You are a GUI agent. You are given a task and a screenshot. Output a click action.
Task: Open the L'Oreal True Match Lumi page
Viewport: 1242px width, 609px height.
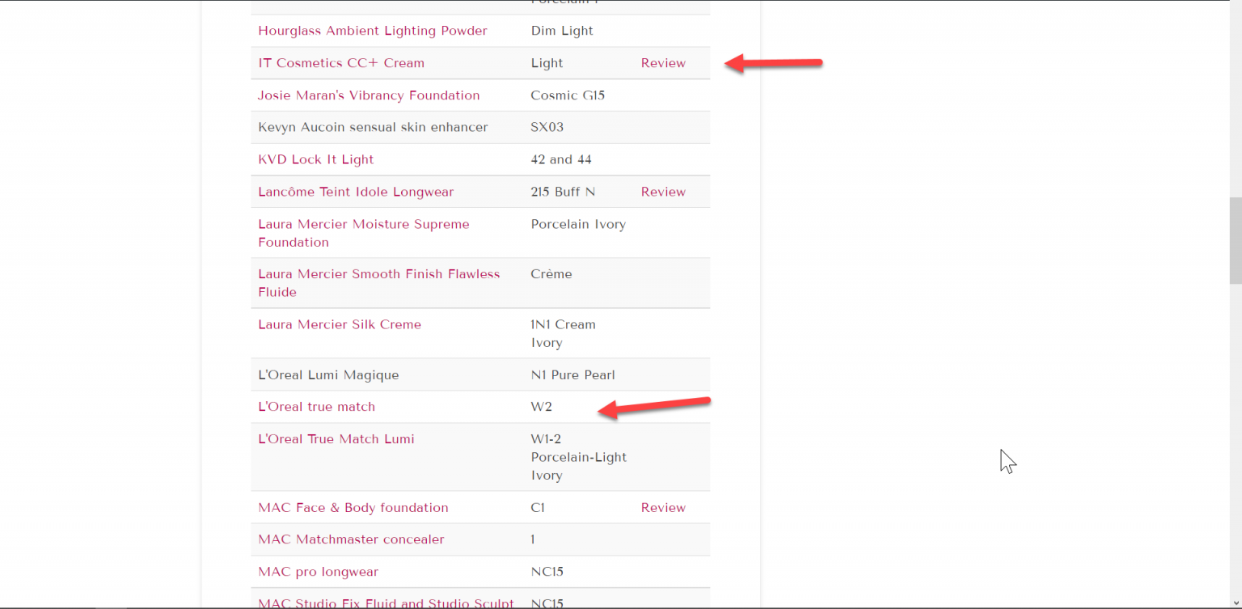[x=336, y=438]
